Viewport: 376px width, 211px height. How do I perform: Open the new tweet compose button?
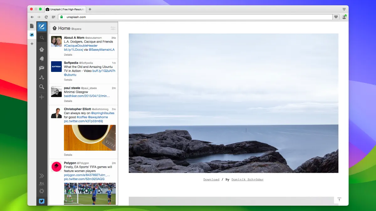[42, 27]
